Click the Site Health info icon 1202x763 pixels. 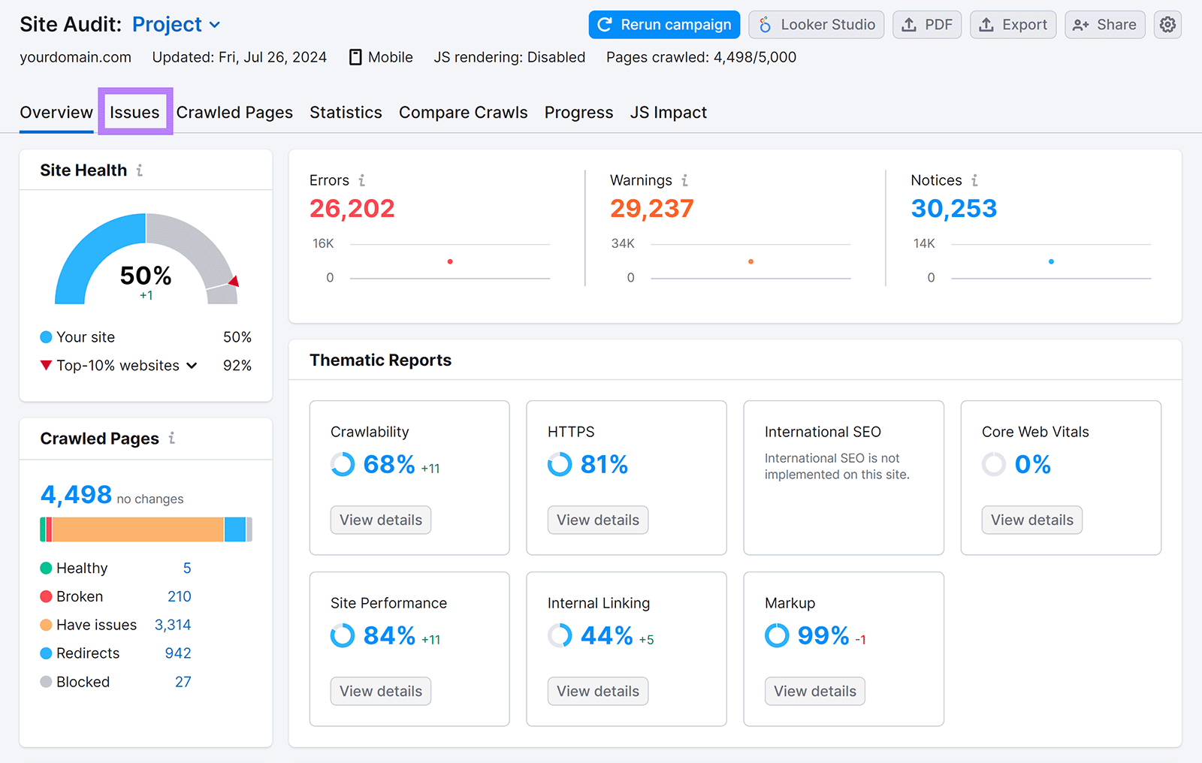(x=139, y=170)
